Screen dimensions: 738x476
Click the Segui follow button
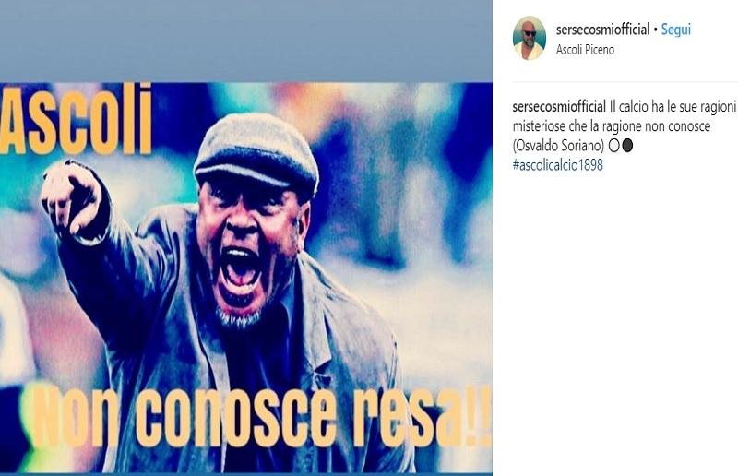pyautogui.click(x=676, y=30)
